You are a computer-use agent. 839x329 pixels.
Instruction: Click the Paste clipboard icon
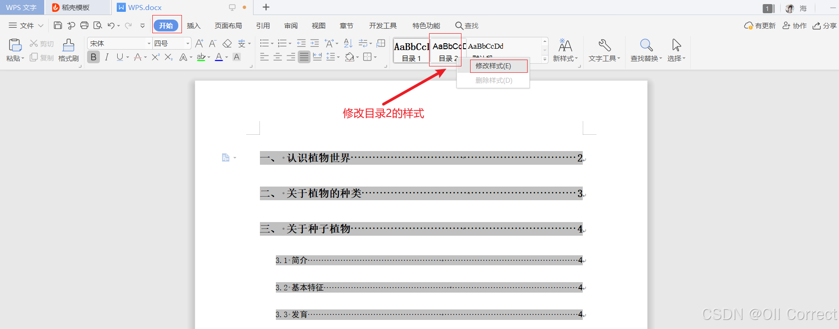[x=15, y=45]
